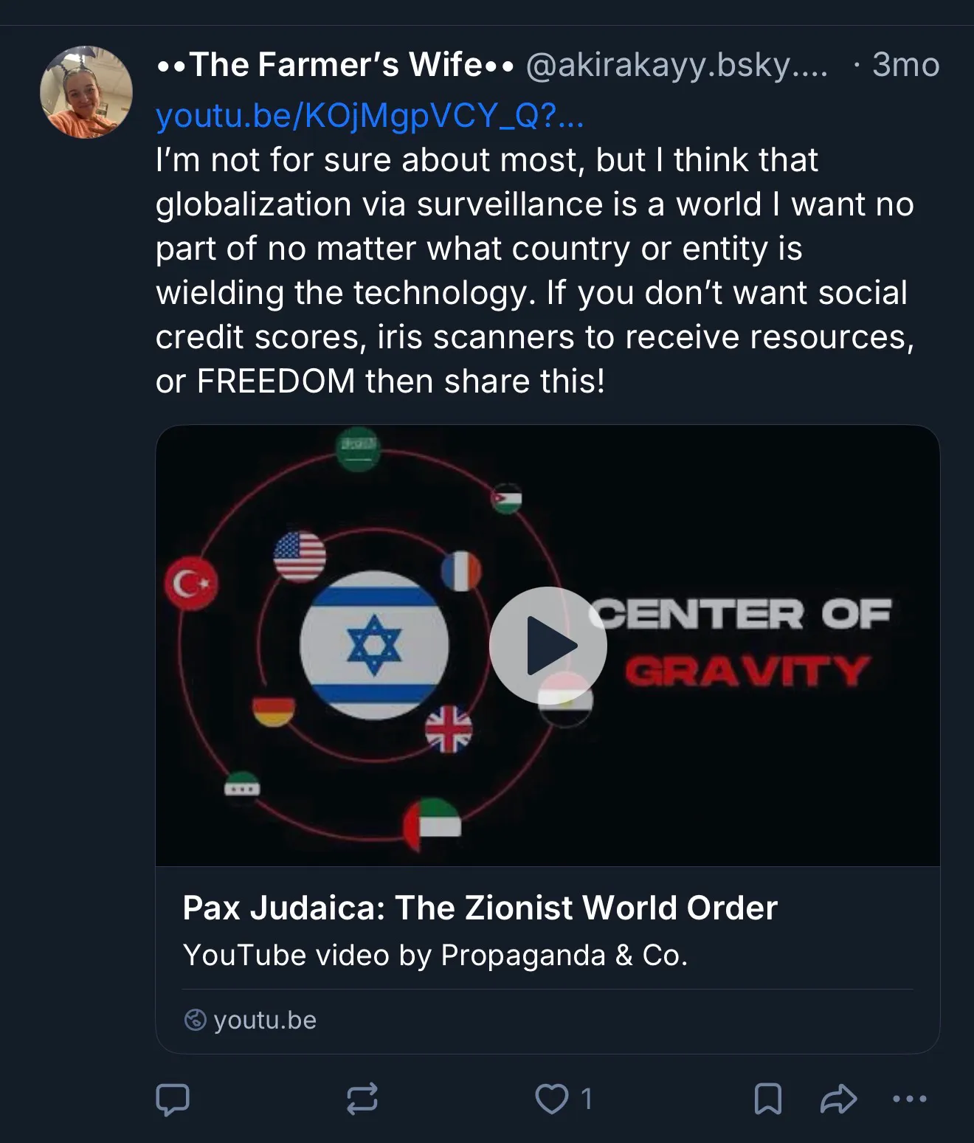
Task: Click the 3mo post timestamp
Action: tap(905, 65)
